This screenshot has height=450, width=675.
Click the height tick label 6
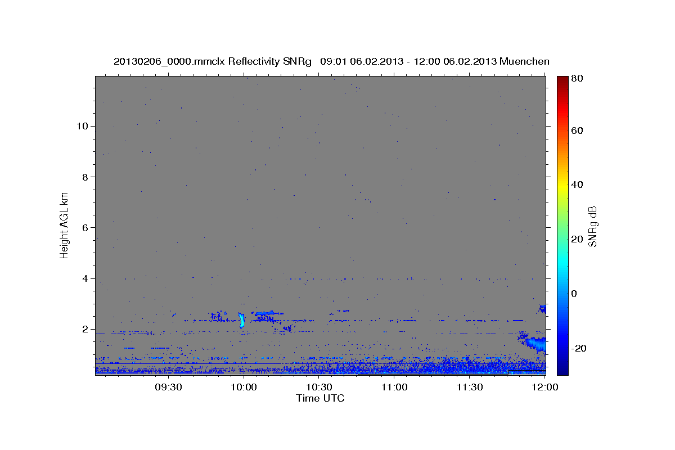(x=86, y=228)
